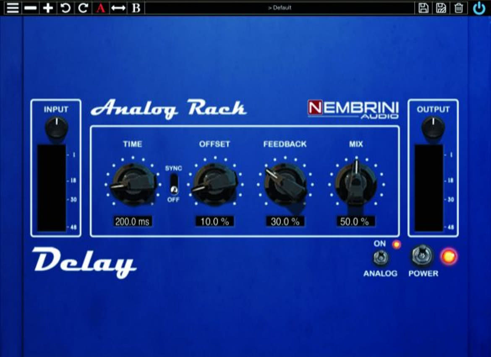Screen dimensions: 491x357
Task: Click the output level meter
Action: pos(429,188)
